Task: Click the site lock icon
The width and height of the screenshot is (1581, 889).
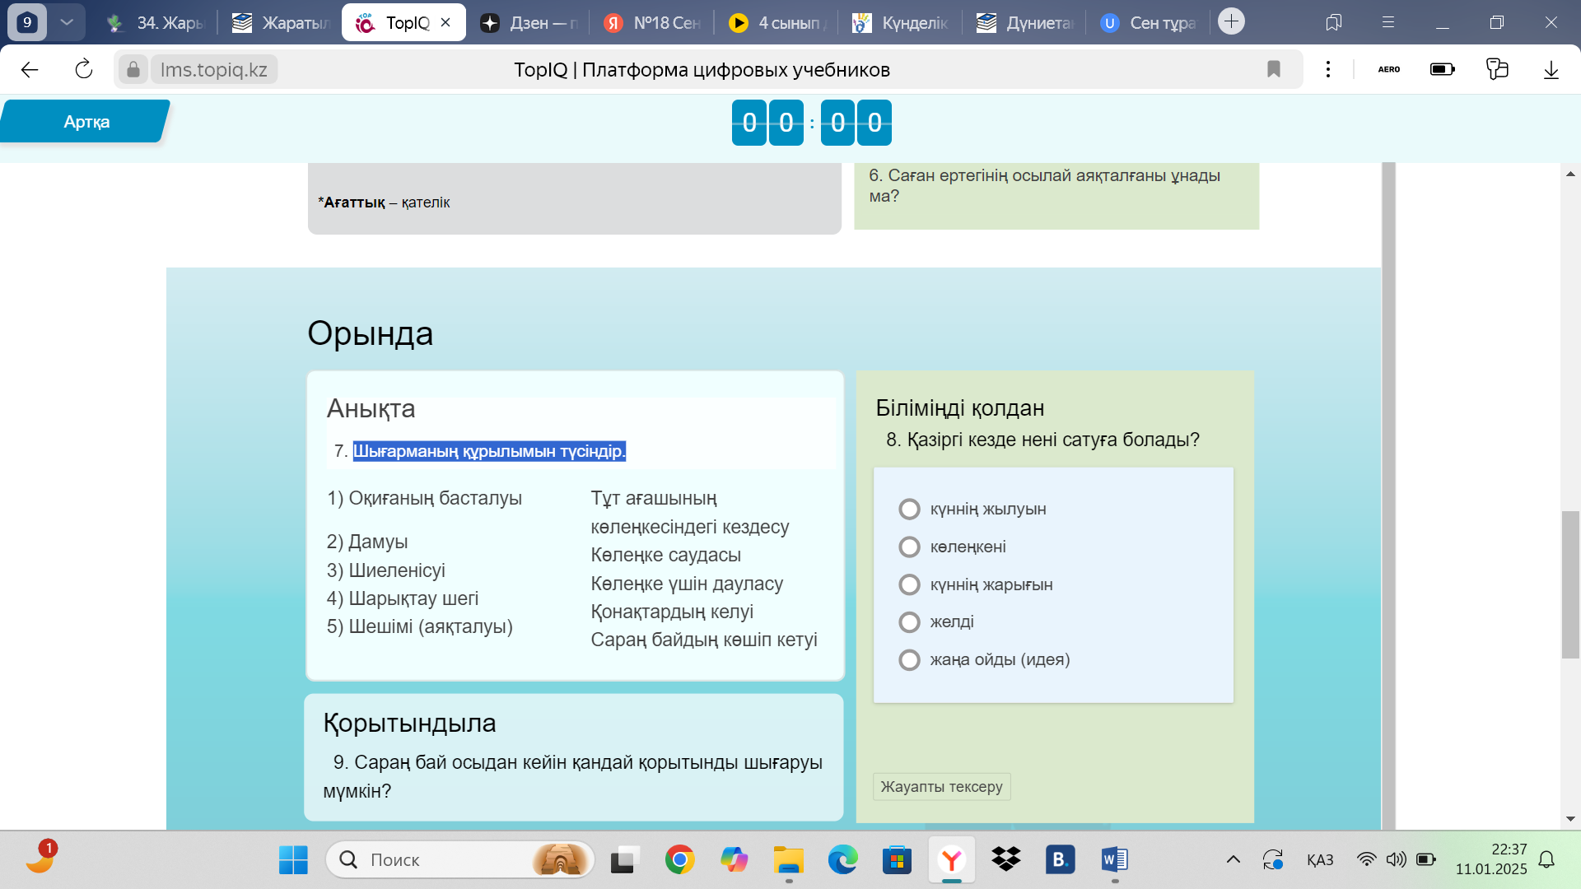Action: click(133, 70)
